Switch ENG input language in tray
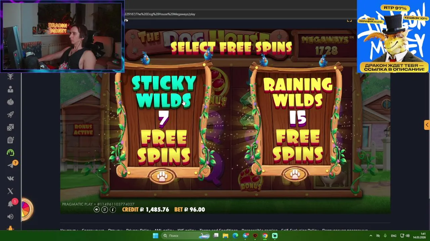Screen dimensions: 430x241 click(x=394, y=236)
